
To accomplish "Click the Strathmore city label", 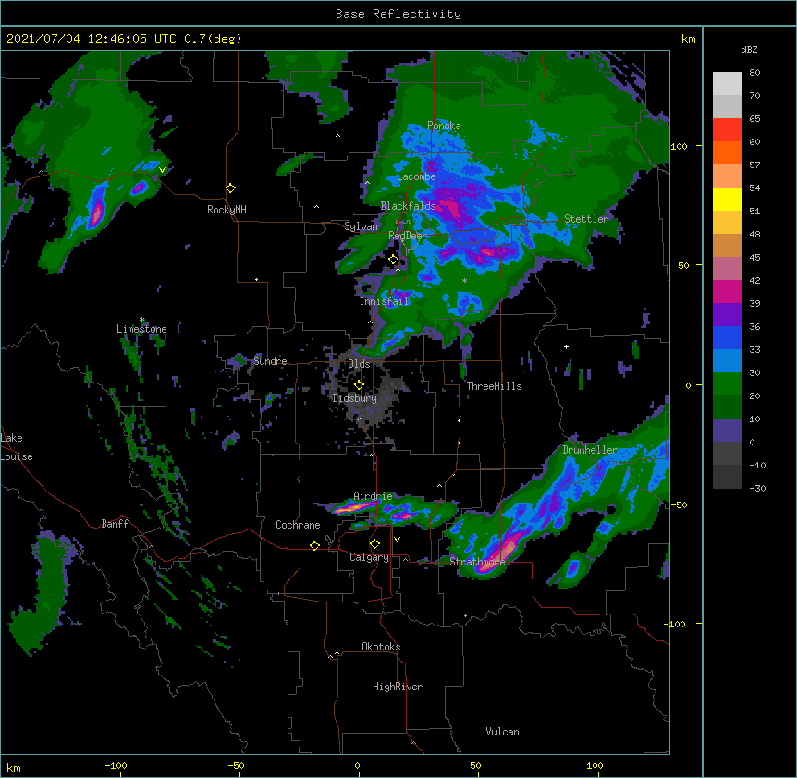I will (477, 562).
